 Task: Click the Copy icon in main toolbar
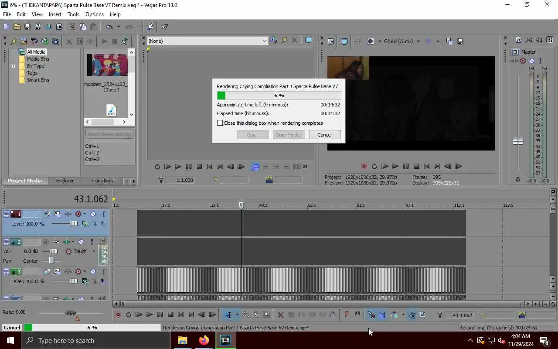coord(83,27)
